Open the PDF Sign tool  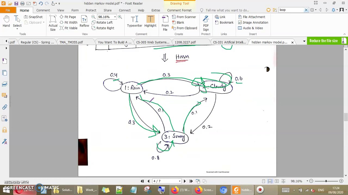tap(206, 23)
